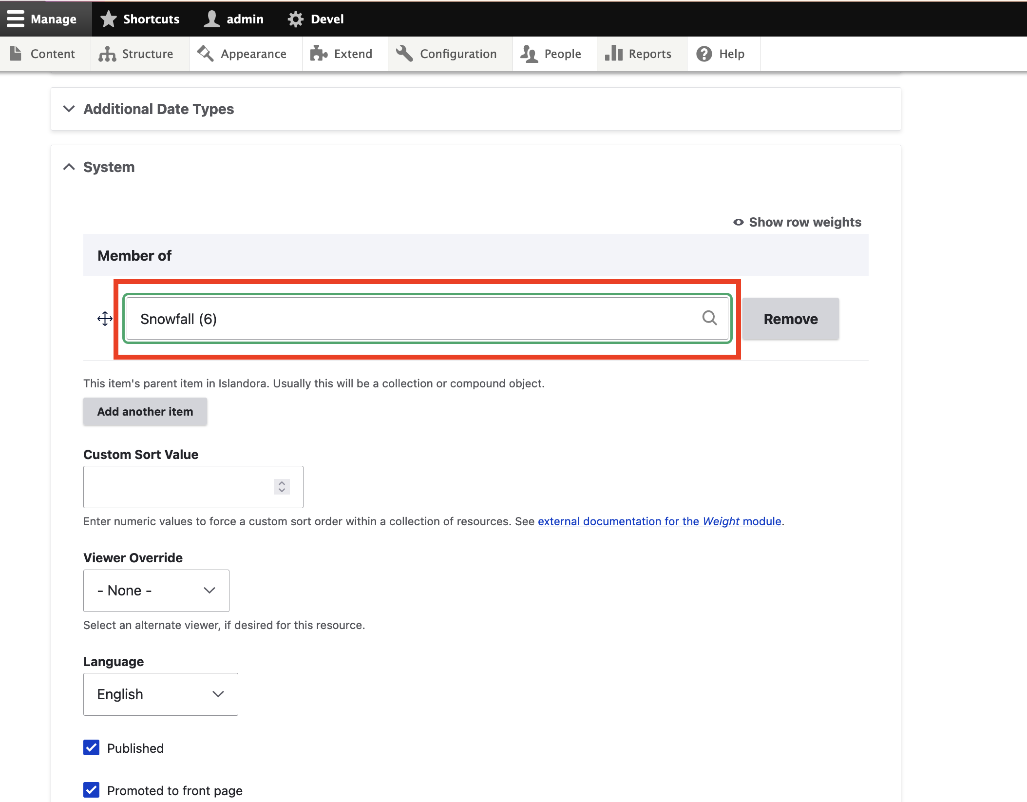Uncheck Promoted to front page
The image size is (1027, 802).
pos(92,790)
